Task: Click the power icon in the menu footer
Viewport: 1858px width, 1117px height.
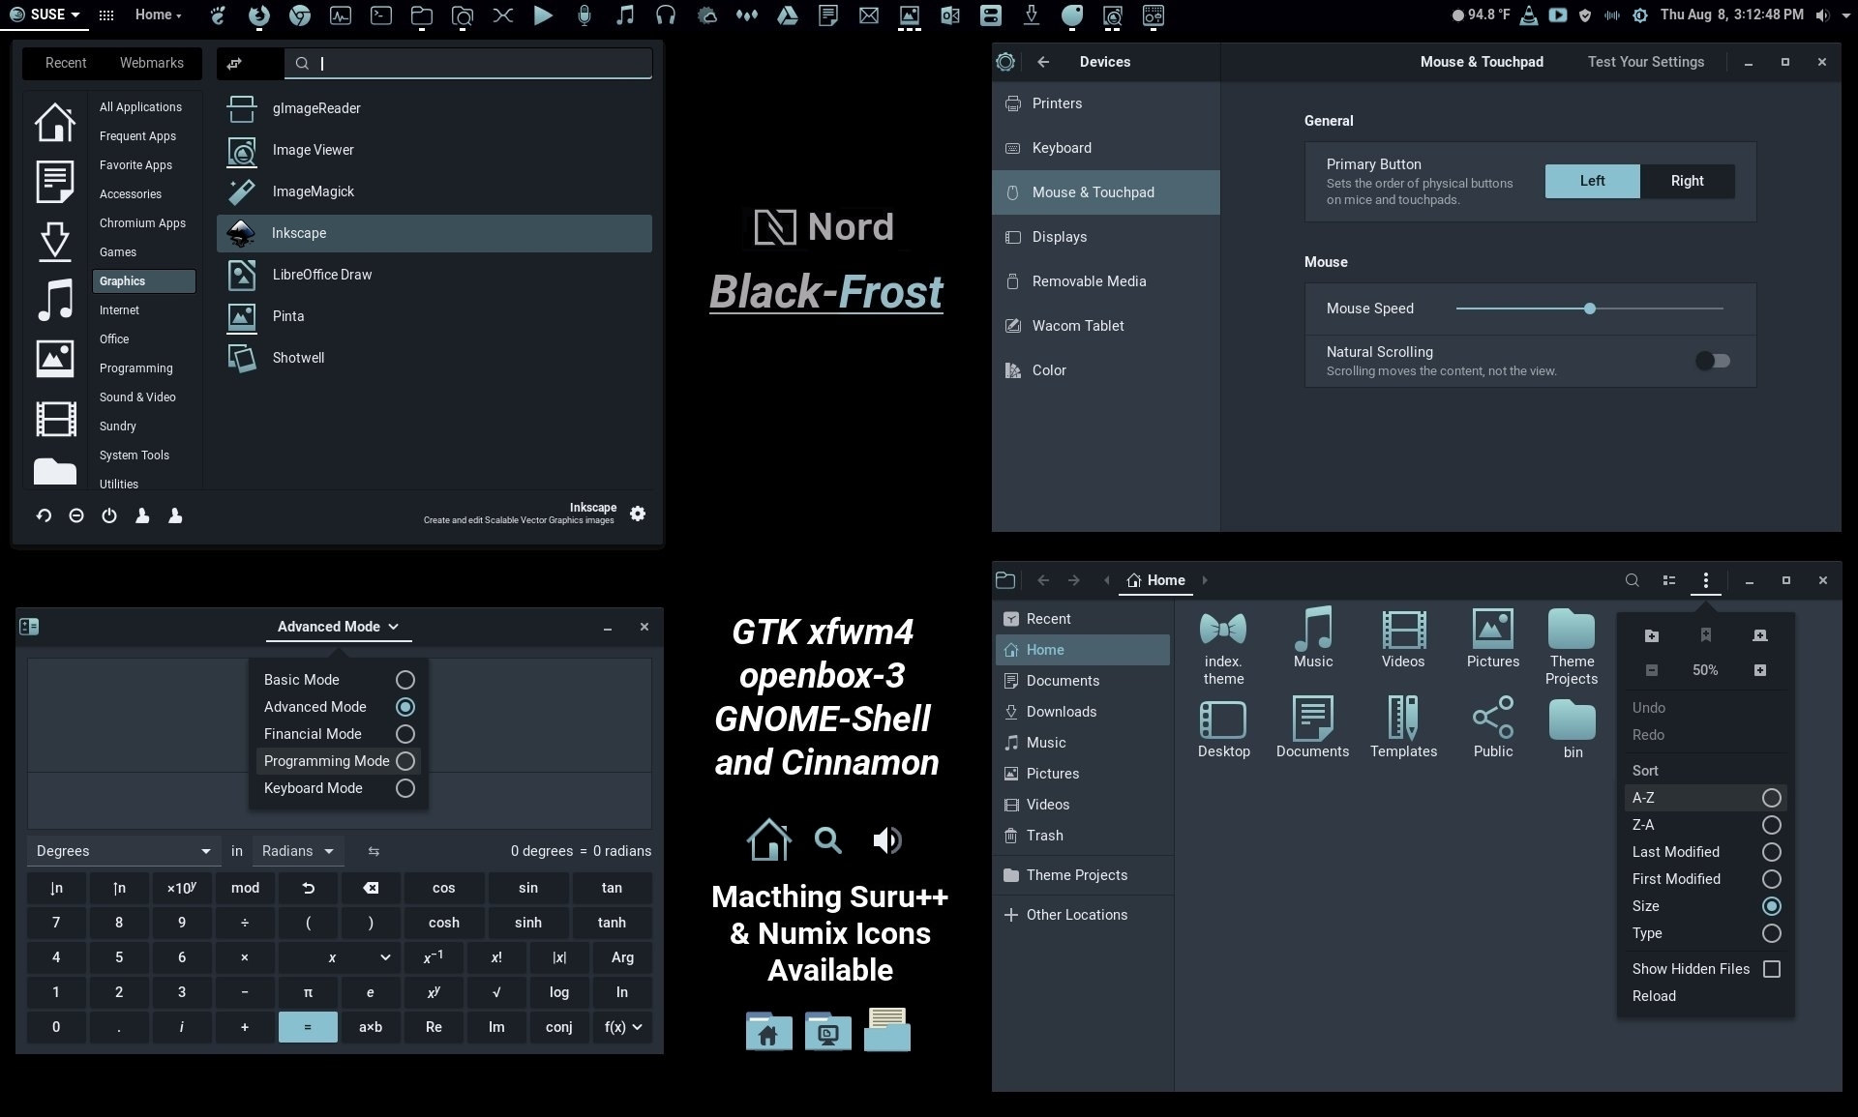Action: tap(109, 515)
